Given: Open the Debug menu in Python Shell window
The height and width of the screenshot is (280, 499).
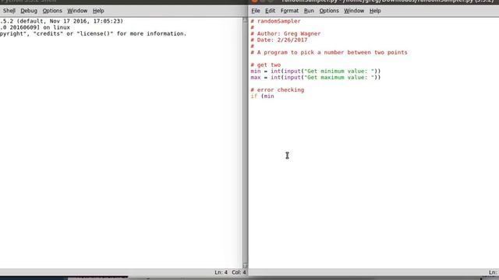Looking at the screenshot, I should click(x=29, y=10).
